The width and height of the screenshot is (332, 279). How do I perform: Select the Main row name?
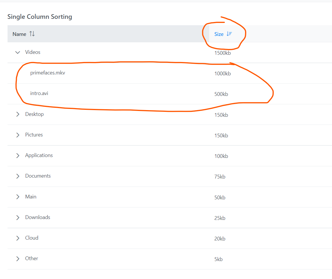point(31,197)
